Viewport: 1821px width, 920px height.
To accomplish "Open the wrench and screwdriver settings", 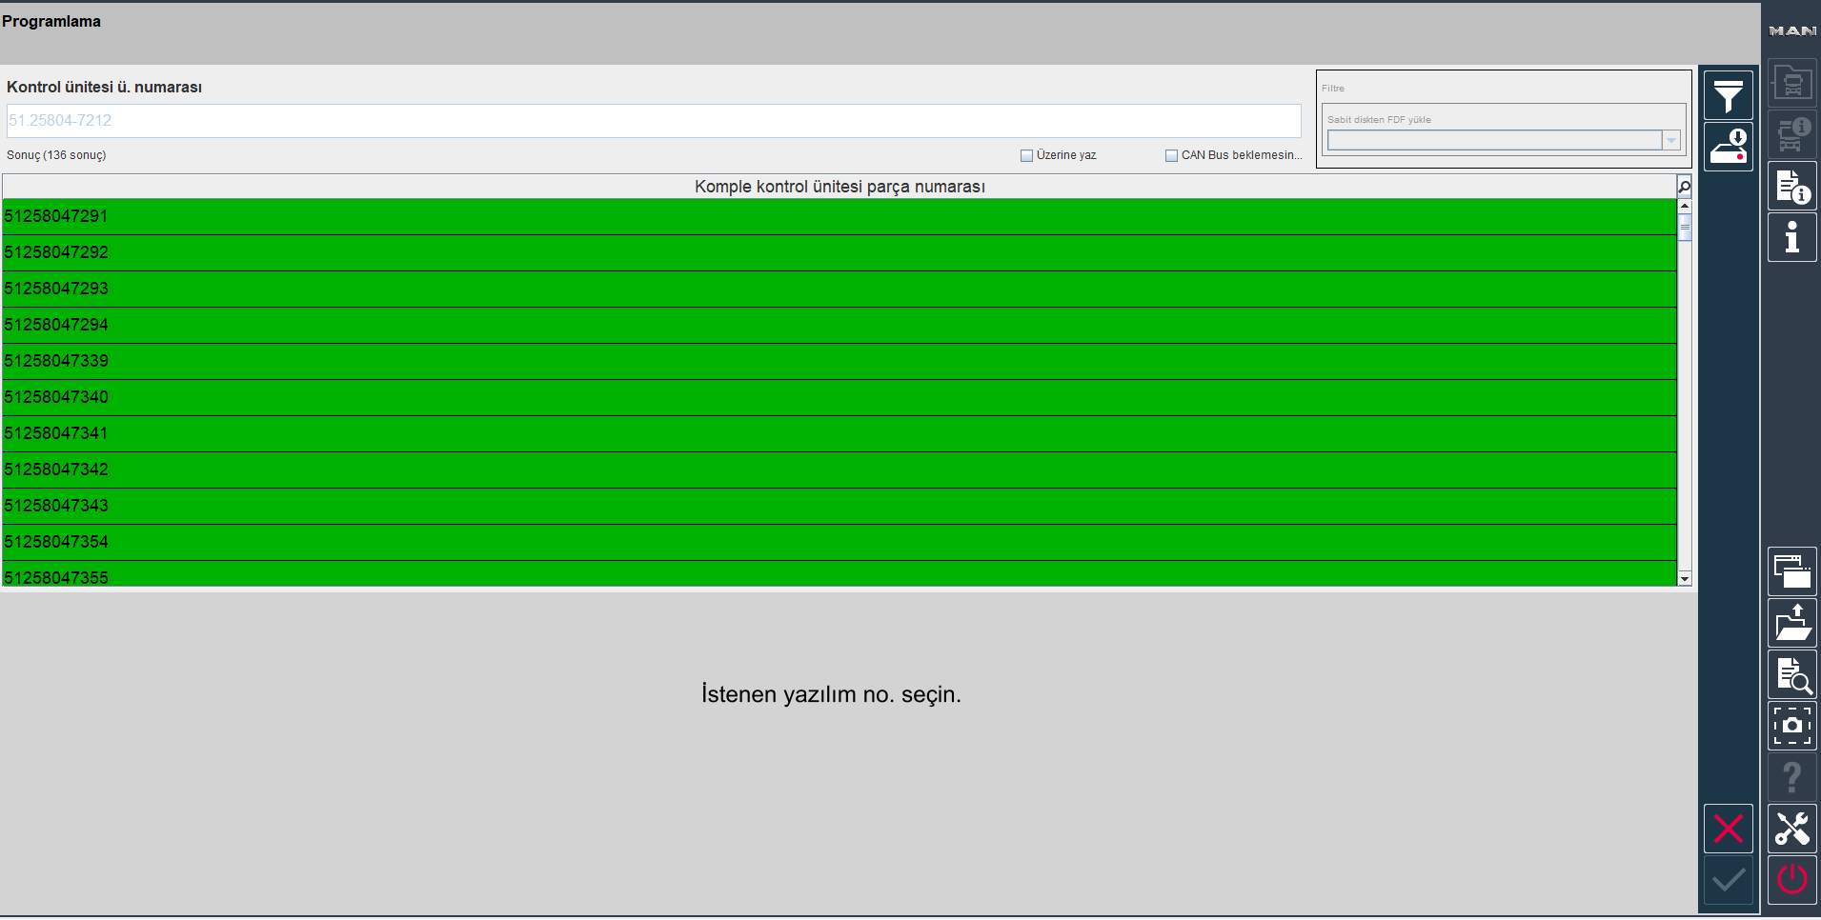I will point(1791,829).
